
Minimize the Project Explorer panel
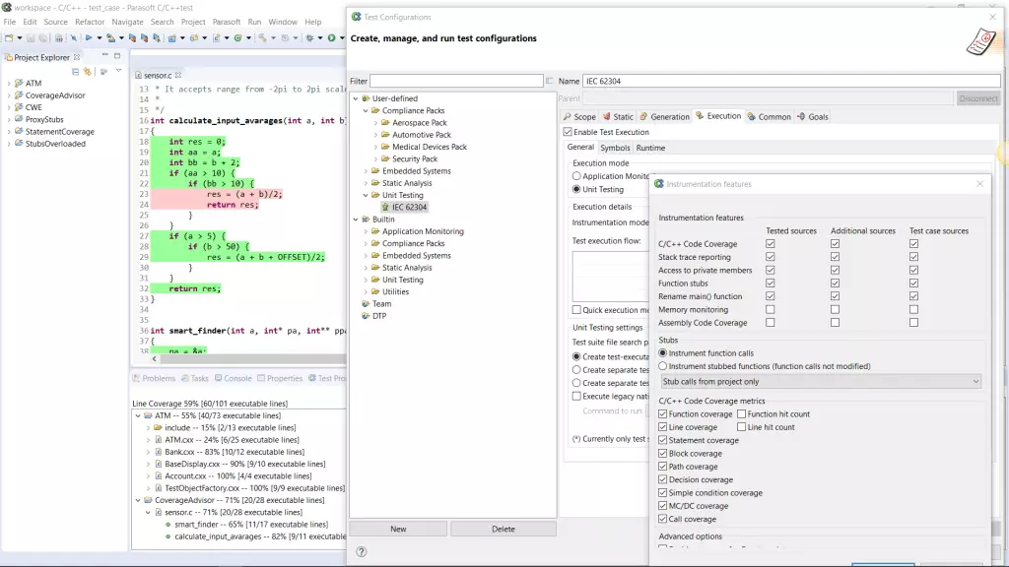pos(104,56)
